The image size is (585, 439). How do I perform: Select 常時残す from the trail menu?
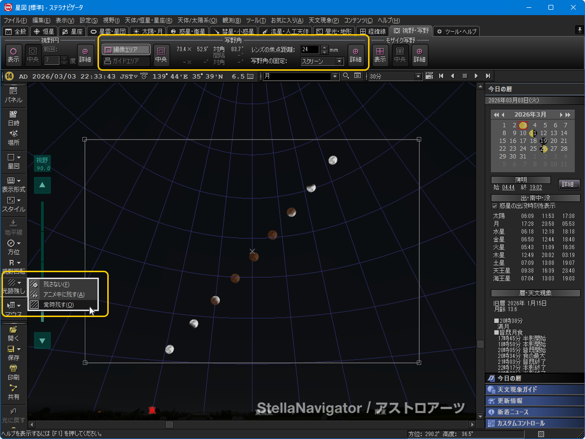coord(58,304)
